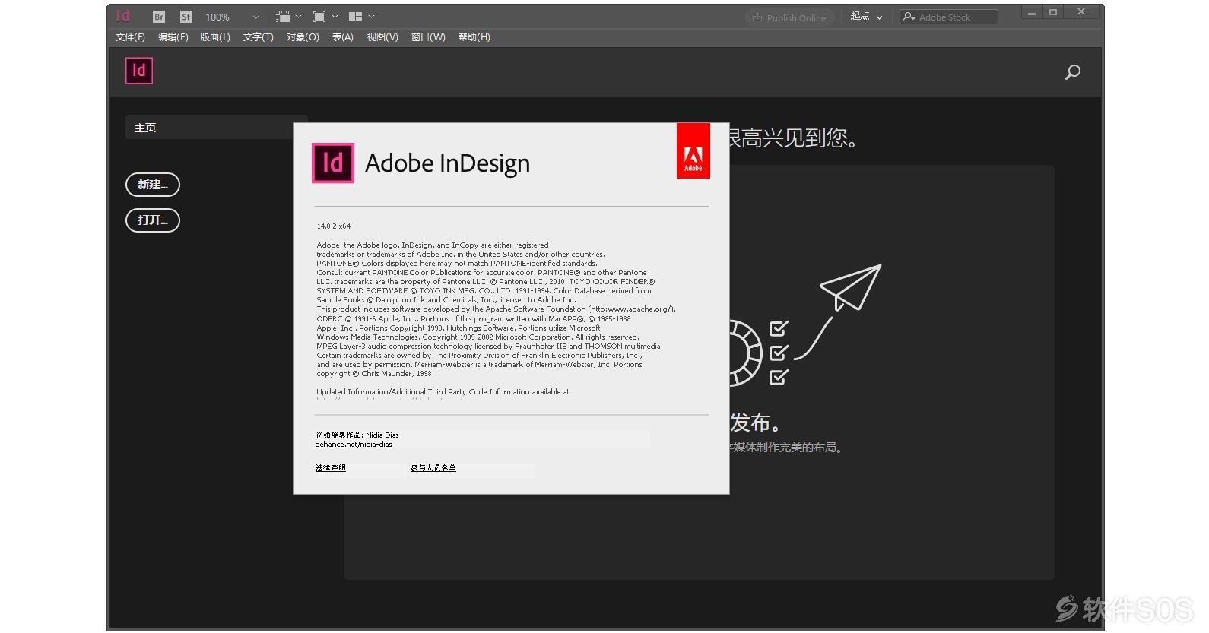Click the pink Id logo on home screen
Image resolution: width=1209 pixels, height=633 pixels.
point(139,71)
